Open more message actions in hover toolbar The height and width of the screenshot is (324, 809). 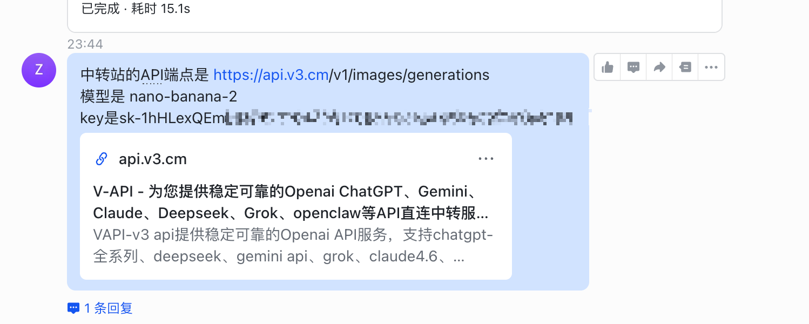(711, 67)
